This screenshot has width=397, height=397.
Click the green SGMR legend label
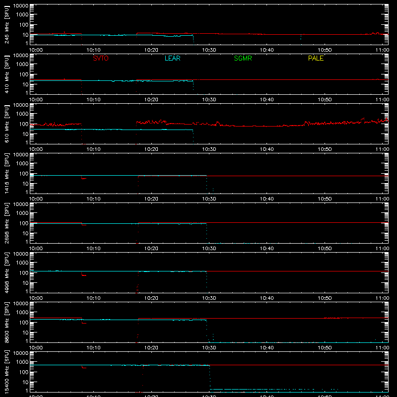click(x=243, y=58)
